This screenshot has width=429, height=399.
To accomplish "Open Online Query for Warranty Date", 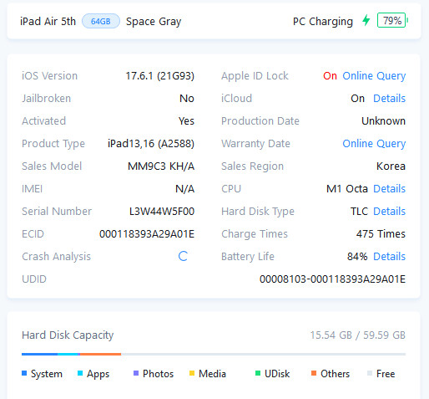I will click(x=374, y=144).
